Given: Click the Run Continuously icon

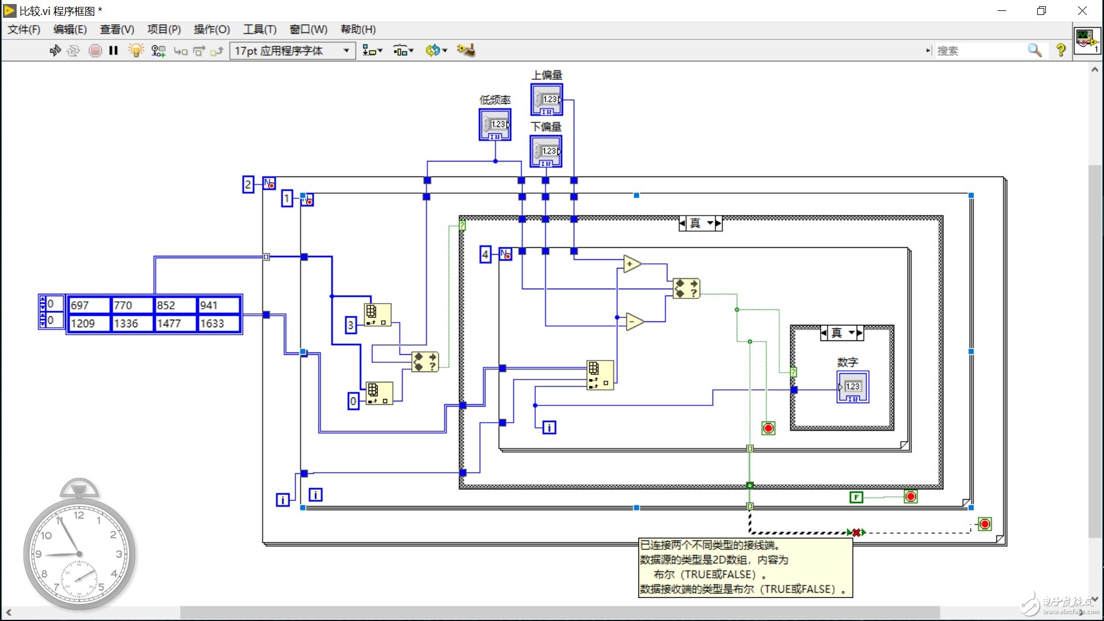Looking at the screenshot, I should tap(73, 51).
